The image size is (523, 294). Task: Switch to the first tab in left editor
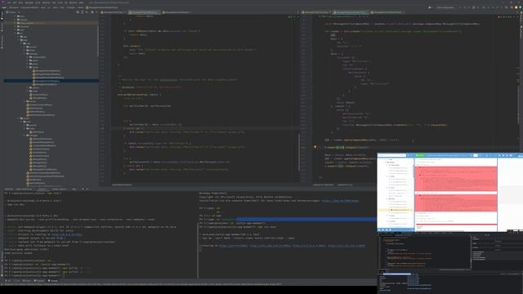point(114,12)
